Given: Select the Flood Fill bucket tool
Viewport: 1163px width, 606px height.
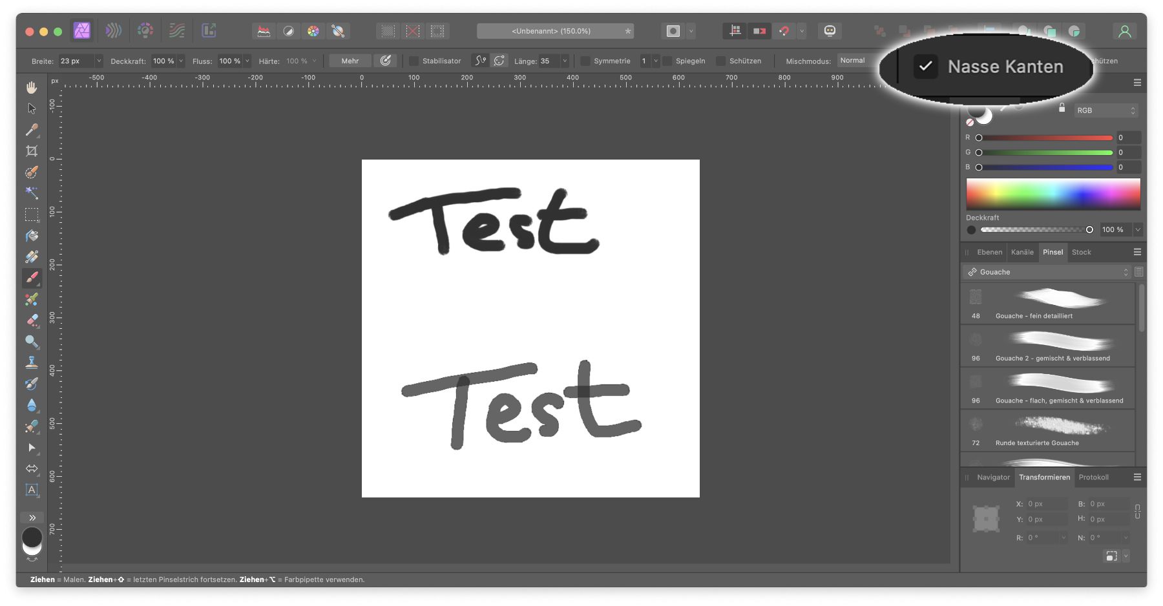Looking at the screenshot, I should click(32, 236).
